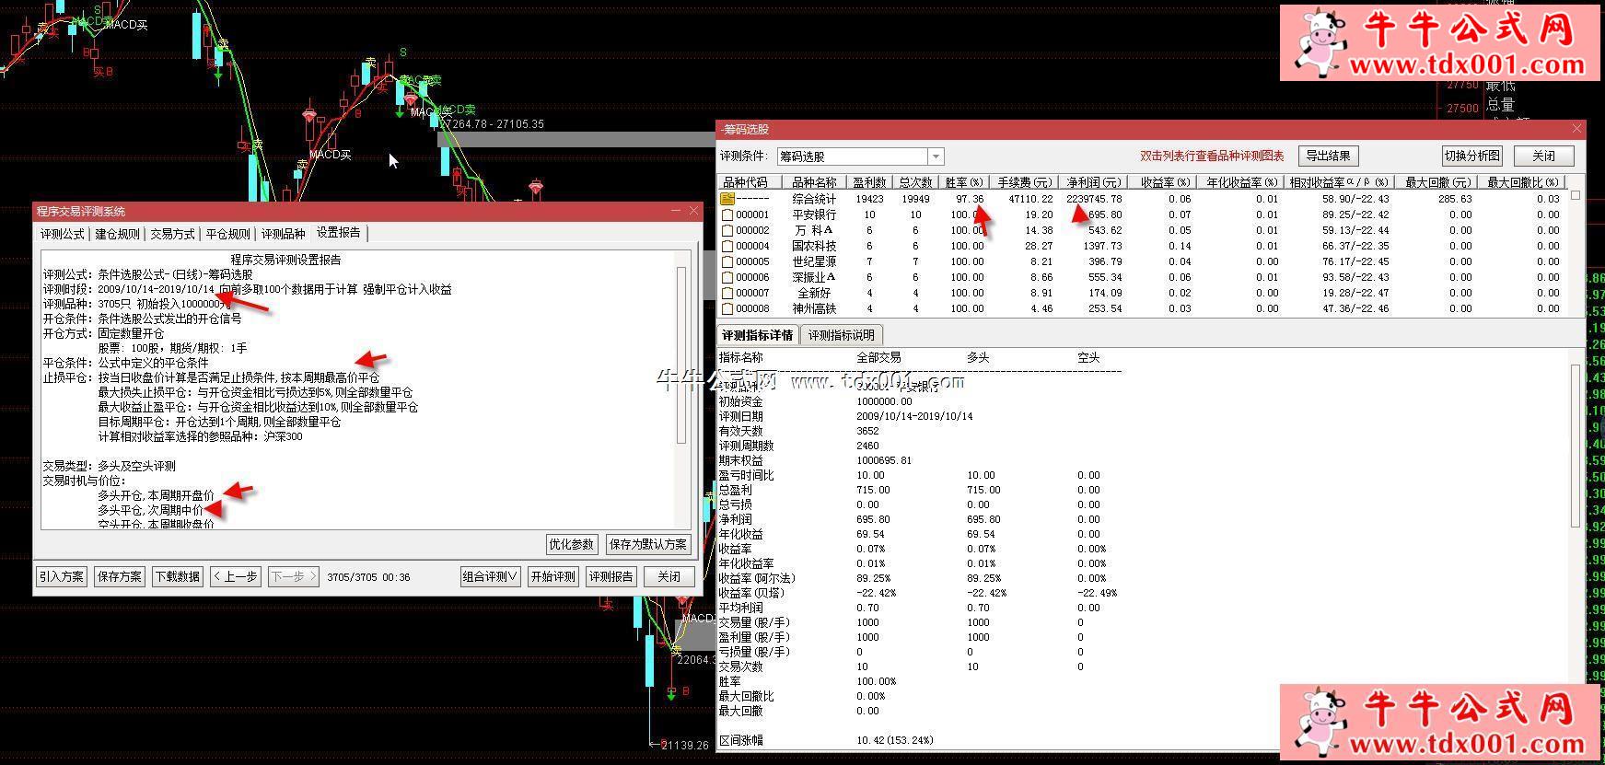Select the 世纪星源 row name
This screenshot has width=1605, height=765.
[814, 261]
